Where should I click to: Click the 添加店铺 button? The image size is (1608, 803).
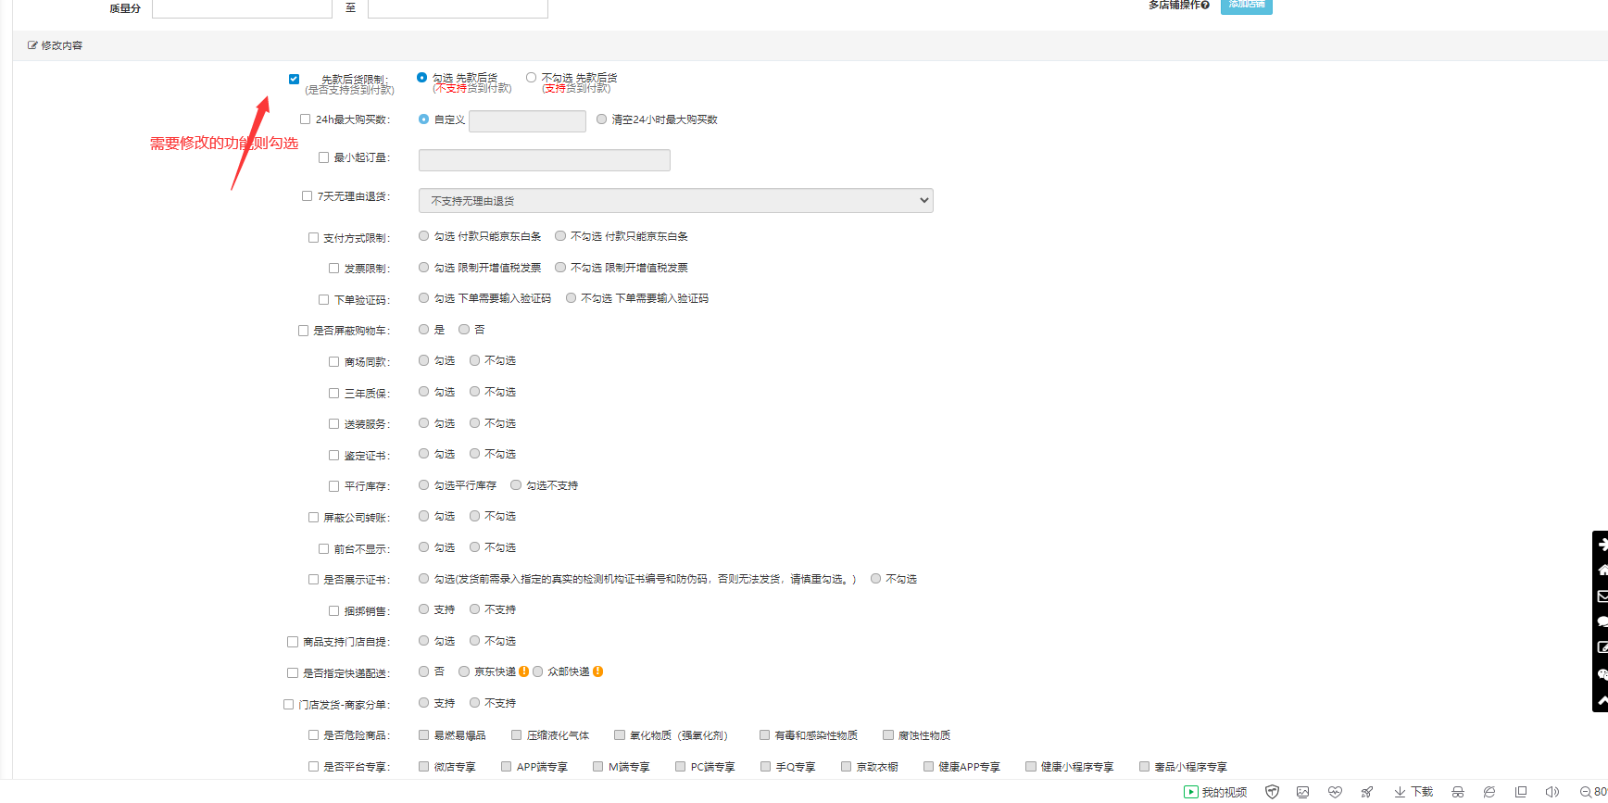(x=1246, y=6)
